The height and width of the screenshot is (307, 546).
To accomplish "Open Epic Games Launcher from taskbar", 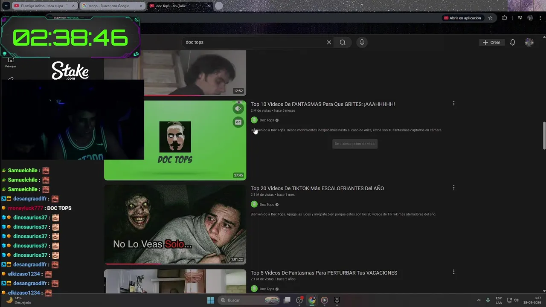I will pos(337,300).
